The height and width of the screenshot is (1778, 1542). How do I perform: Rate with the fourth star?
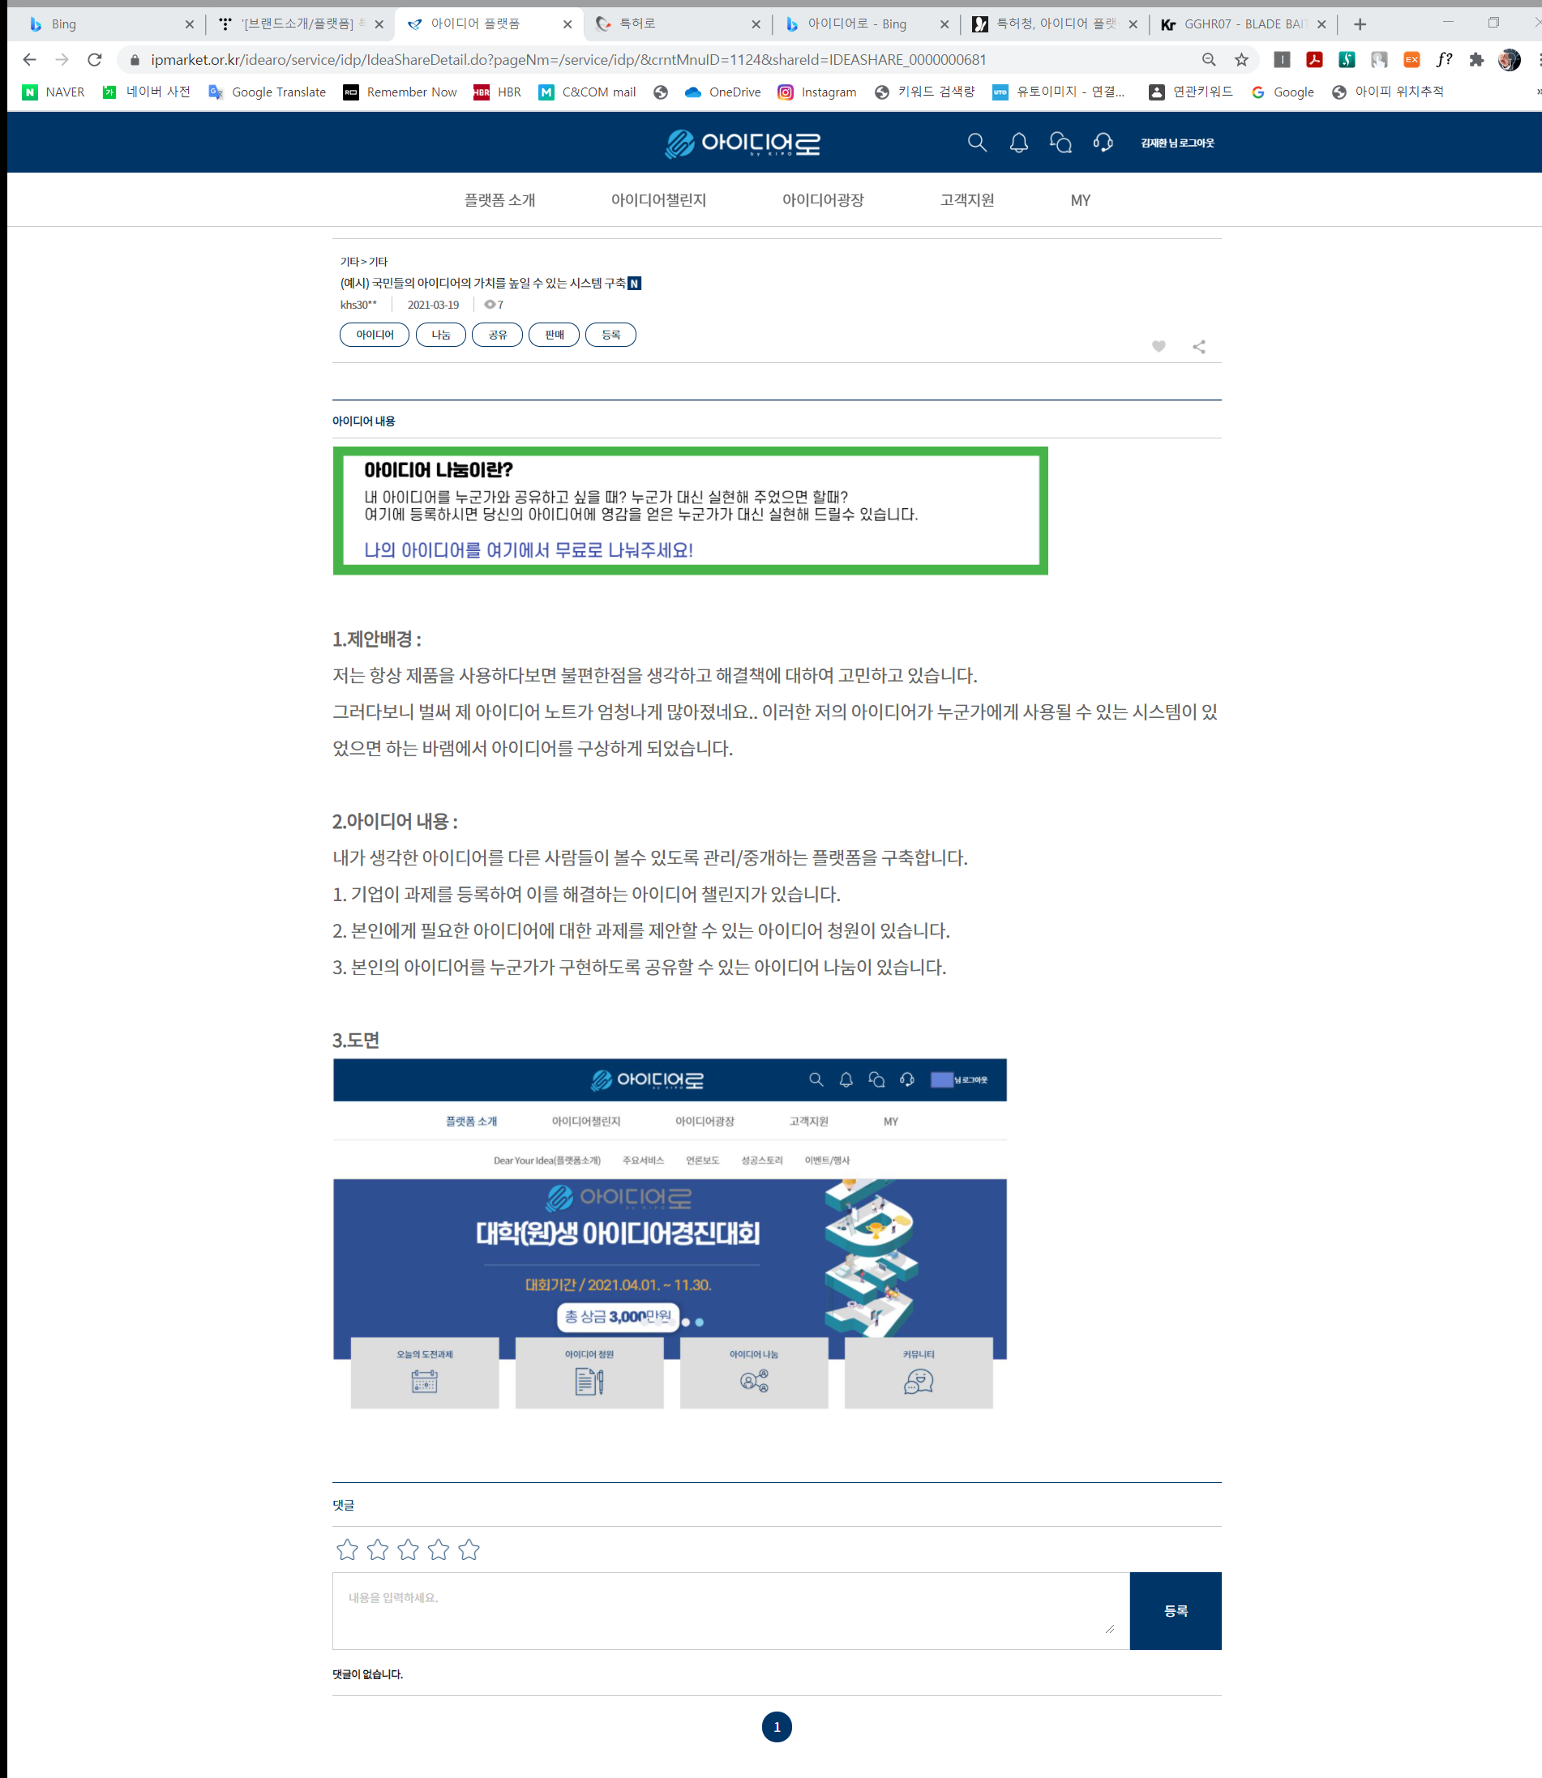(438, 1549)
